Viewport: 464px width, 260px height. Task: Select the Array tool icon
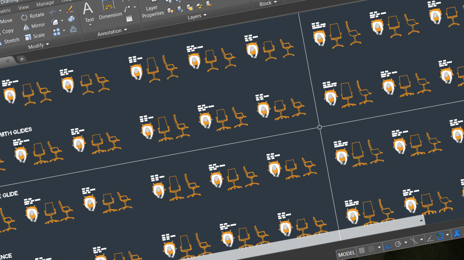[56, 32]
